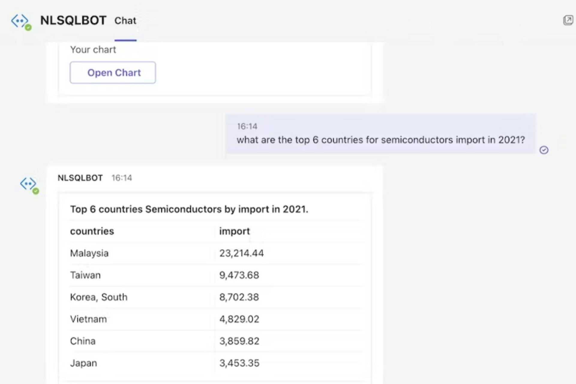The width and height of the screenshot is (576, 384).
Task: Click the import column header
Action: coord(234,231)
